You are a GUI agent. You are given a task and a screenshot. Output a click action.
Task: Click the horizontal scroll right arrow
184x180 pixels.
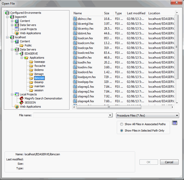[172, 107]
